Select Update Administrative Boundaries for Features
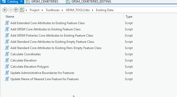Screen dimensions: 177x97 [42, 73]
